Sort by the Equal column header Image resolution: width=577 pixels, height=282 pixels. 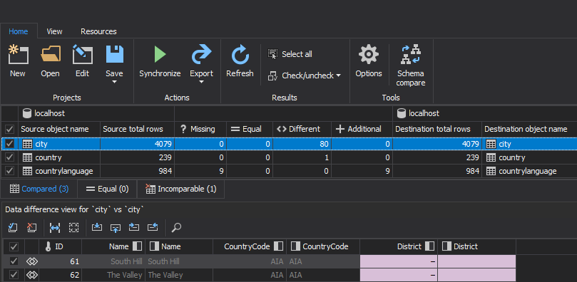[x=250, y=130]
